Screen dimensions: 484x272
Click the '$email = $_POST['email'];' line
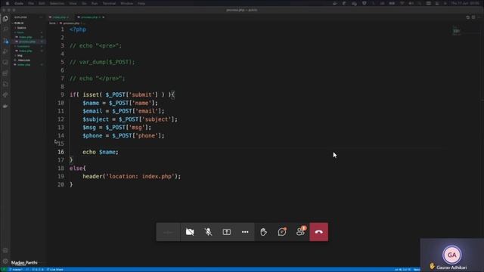point(123,111)
